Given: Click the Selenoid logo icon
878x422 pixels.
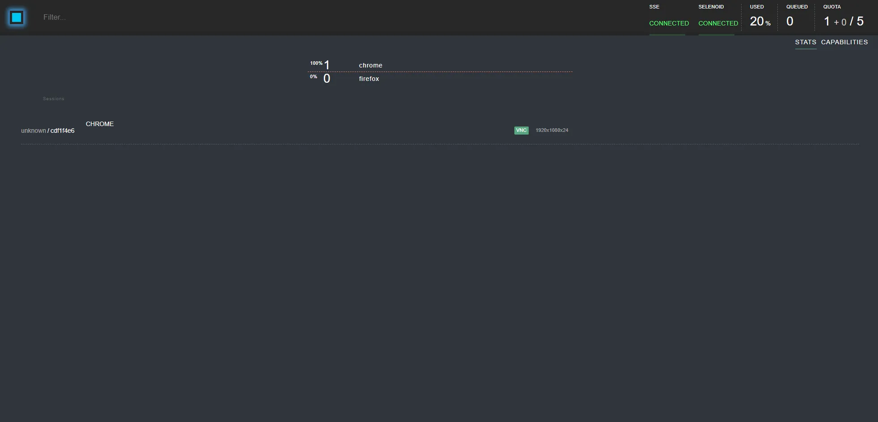Looking at the screenshot, I should click(16, 17).
